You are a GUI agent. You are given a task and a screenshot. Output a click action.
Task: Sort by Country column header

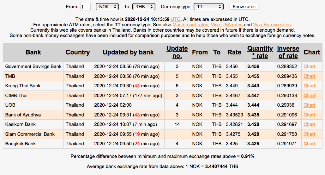coord(78,52)
